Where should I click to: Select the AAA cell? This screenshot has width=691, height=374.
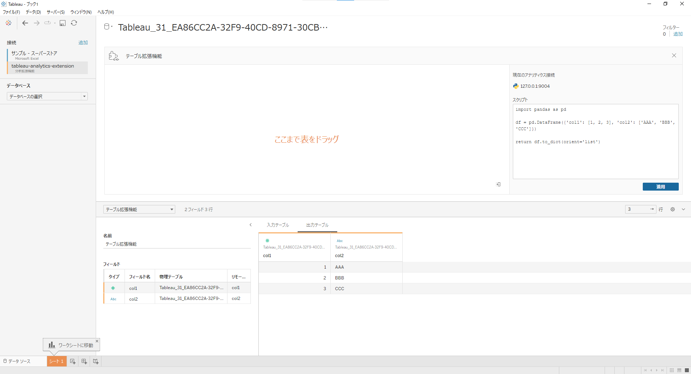pos(366,267)
